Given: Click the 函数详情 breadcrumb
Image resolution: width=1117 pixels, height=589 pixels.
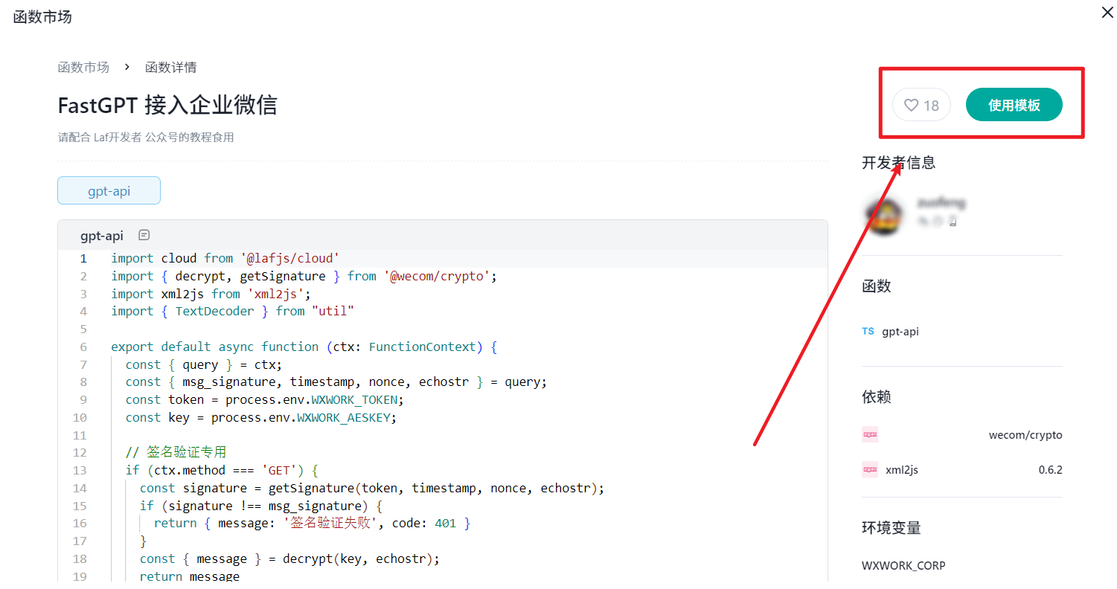Looking at the screenshot, I should pyautogui.click(x=171, y=67).
